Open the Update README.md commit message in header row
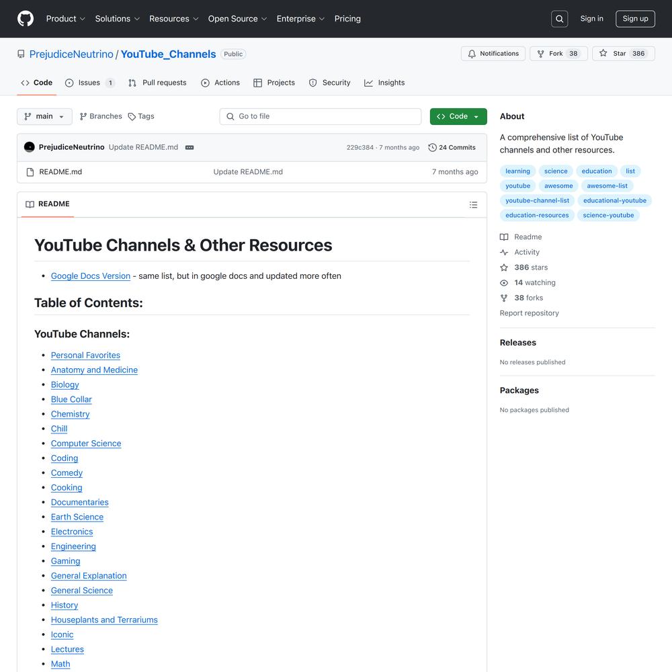This screenshot has width=672, height=672. 143,147
